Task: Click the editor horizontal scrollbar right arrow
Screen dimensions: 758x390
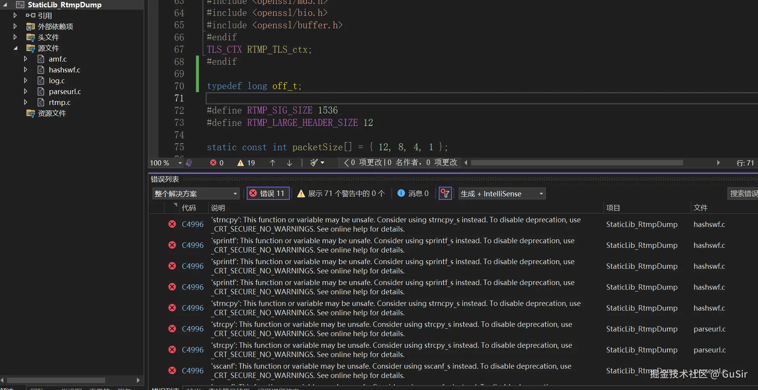Action: coord(718,163)
